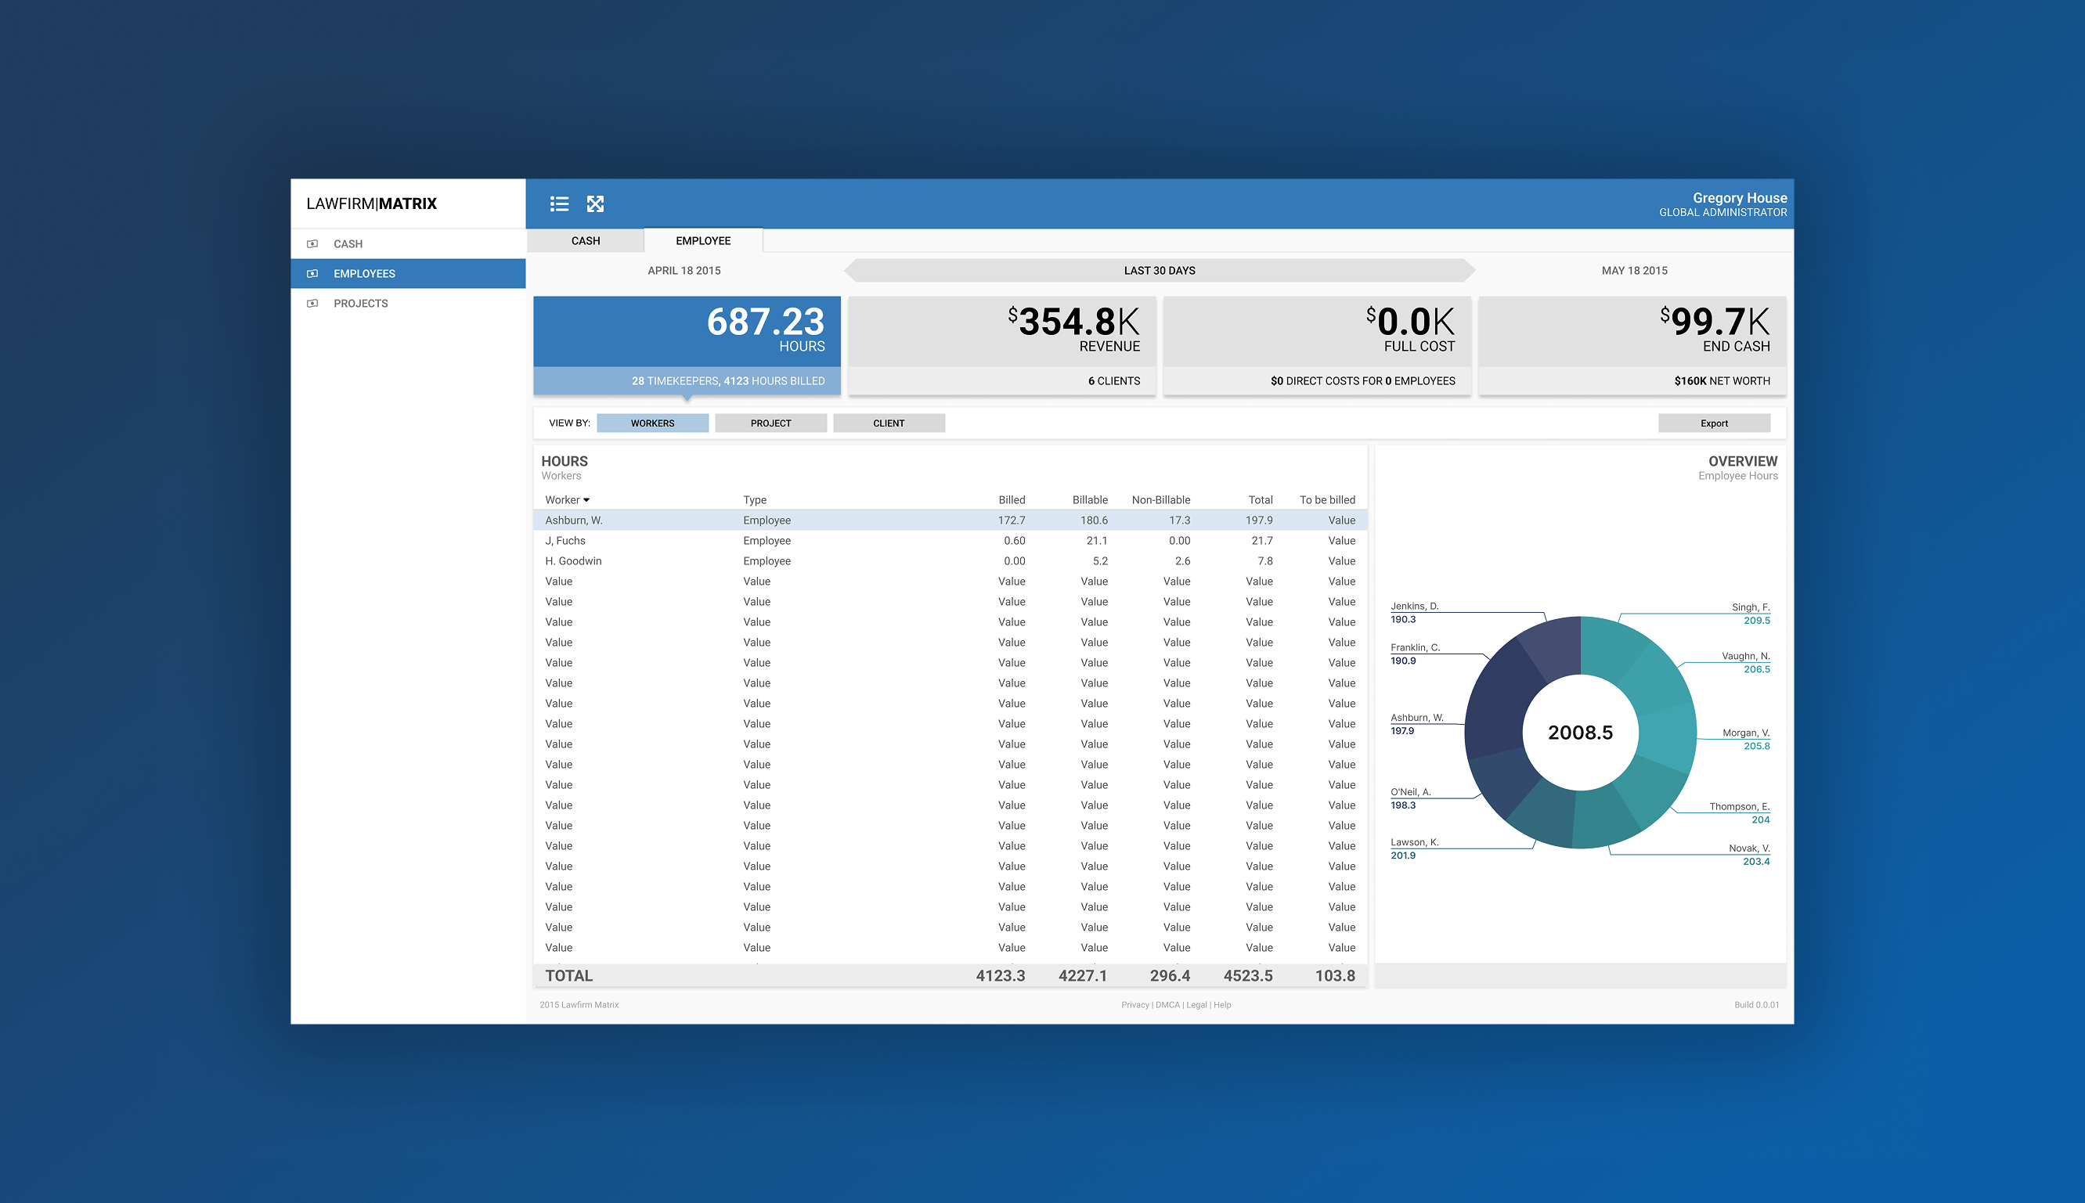
Task: Click the Export button
Action: coord(1713,423)
